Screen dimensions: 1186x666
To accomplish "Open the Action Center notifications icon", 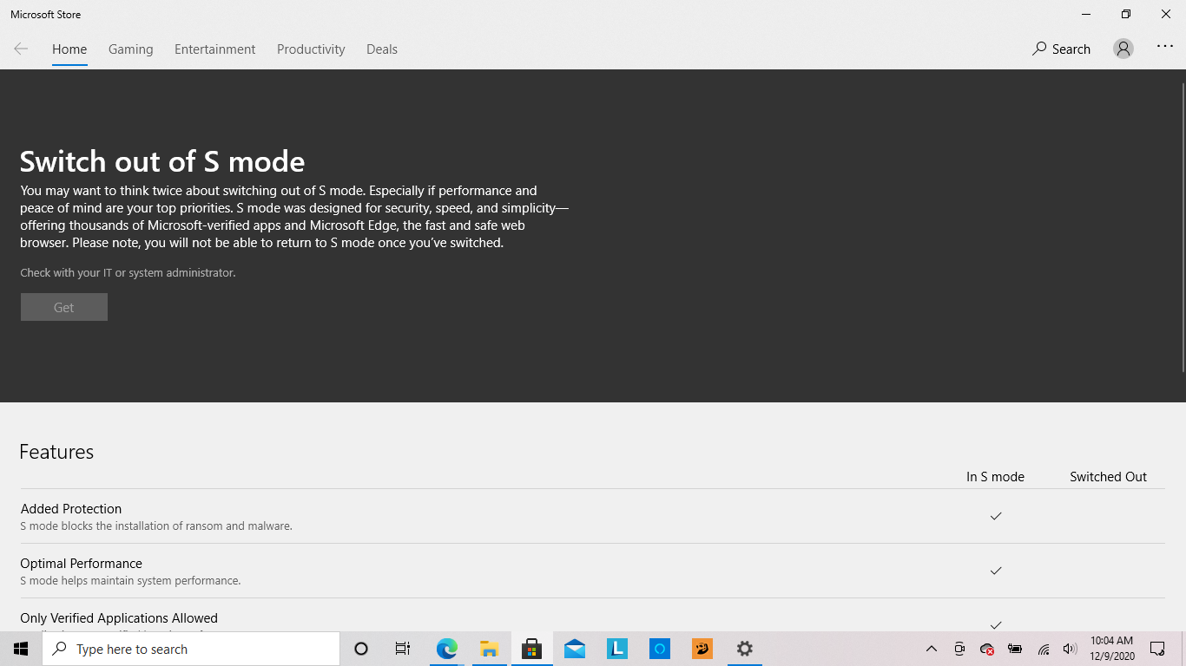I will pos(1157,649).
